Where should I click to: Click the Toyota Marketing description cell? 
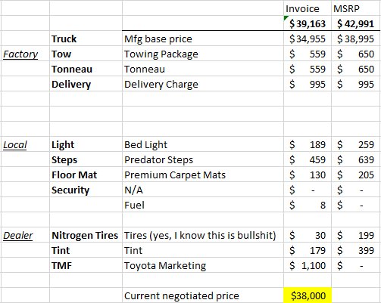pos(203,265)
